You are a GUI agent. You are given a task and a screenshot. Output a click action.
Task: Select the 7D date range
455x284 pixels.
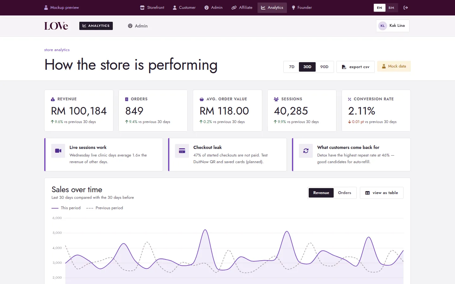(x=292, y=67)
